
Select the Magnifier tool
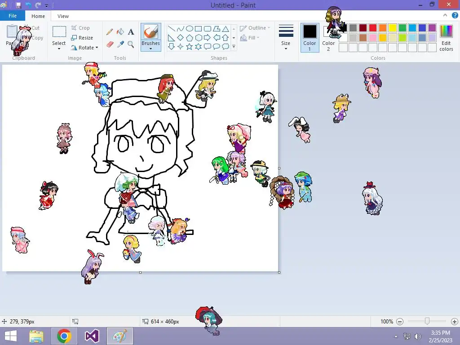[x=131, y=44]
